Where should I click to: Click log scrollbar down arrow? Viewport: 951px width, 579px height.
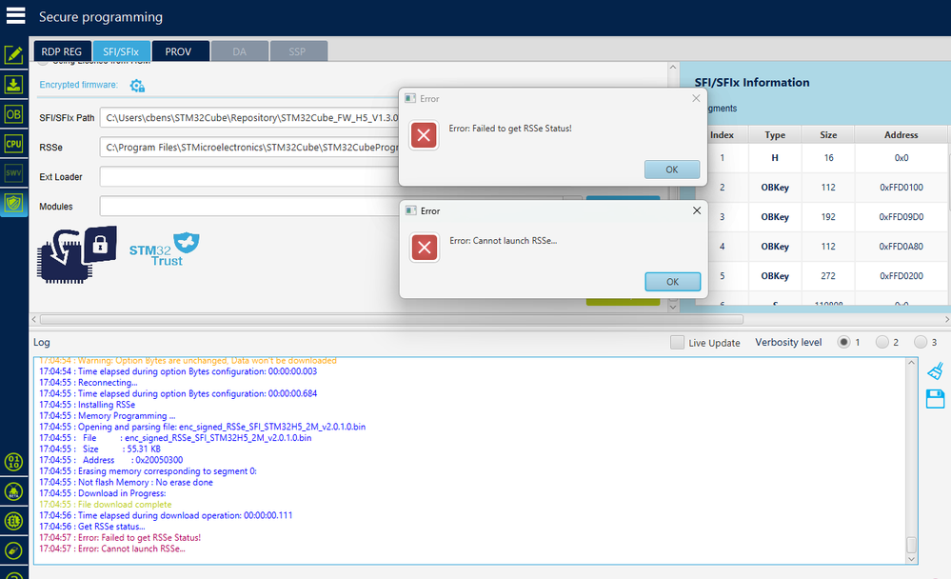click(x=911, y=559)
